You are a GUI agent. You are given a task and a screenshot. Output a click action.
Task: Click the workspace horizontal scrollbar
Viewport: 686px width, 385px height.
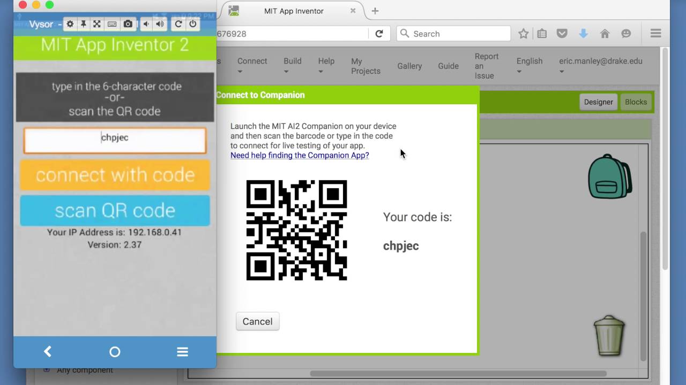458,373
